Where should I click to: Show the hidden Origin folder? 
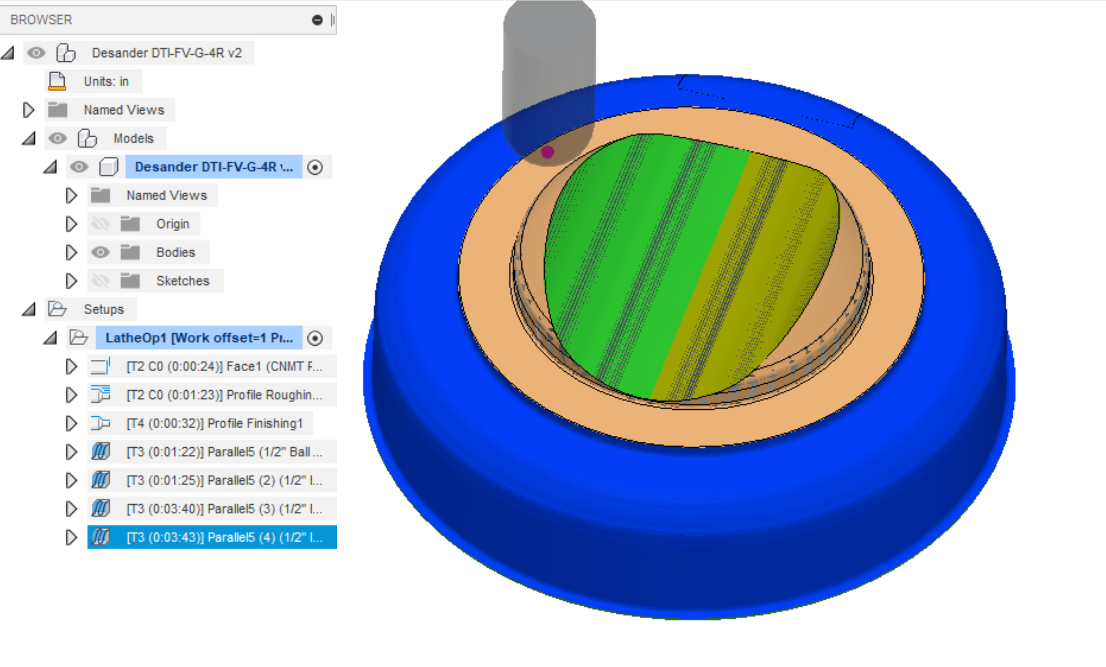tap(100, 224)
